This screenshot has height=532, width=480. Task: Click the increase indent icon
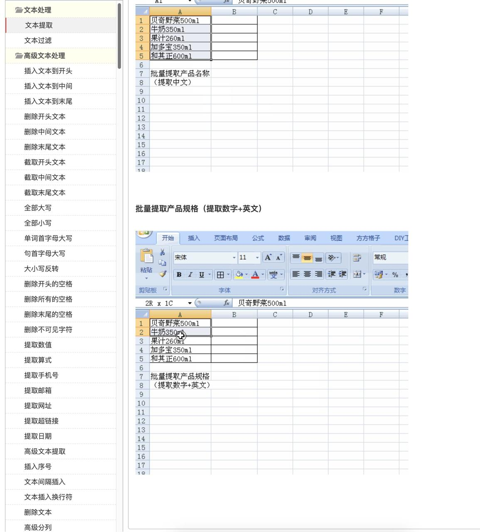tap(342, 274)
